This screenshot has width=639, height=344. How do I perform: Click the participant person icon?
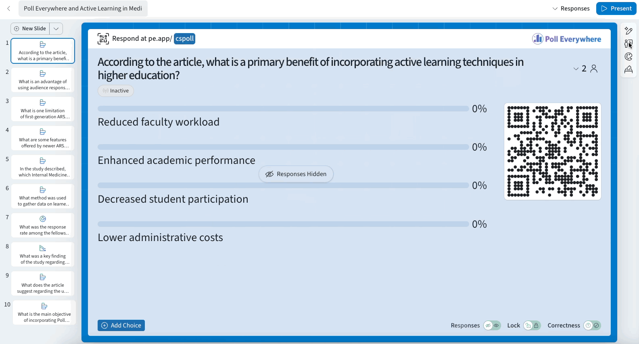pos(594,69)
